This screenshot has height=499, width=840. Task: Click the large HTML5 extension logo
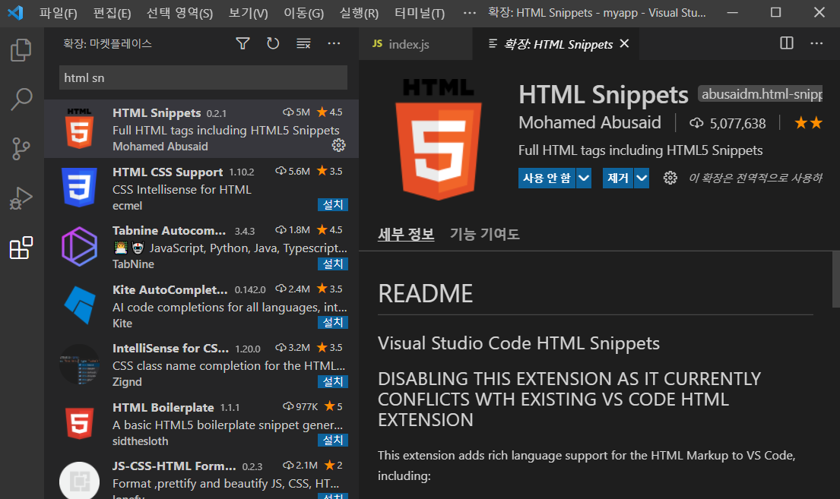(x=438, y=140)
